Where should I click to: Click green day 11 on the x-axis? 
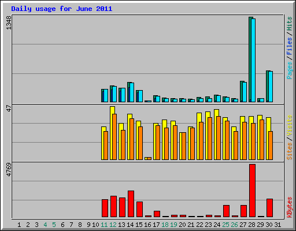tap(104, 225)
